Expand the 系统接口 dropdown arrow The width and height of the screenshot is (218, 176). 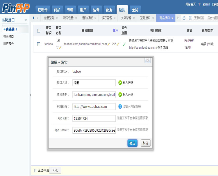pos(26,20)
